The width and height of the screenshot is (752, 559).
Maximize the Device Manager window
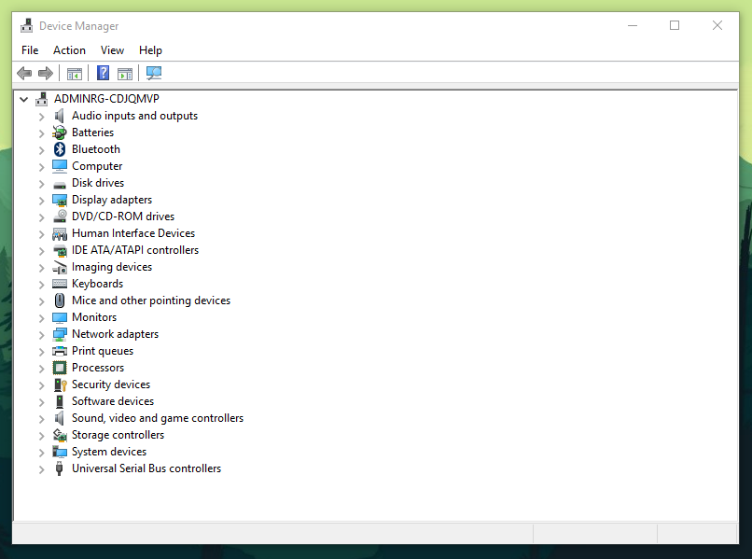coord(675,25)
